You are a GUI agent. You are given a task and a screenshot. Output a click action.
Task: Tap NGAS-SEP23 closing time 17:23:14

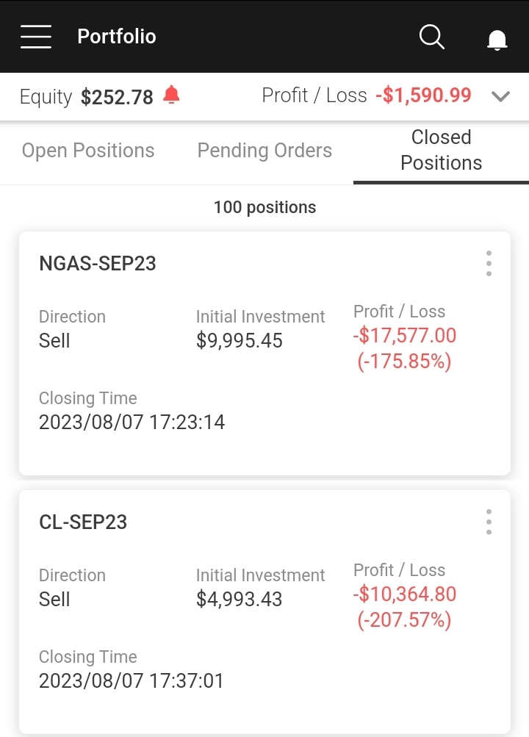[x=132, y=423]
